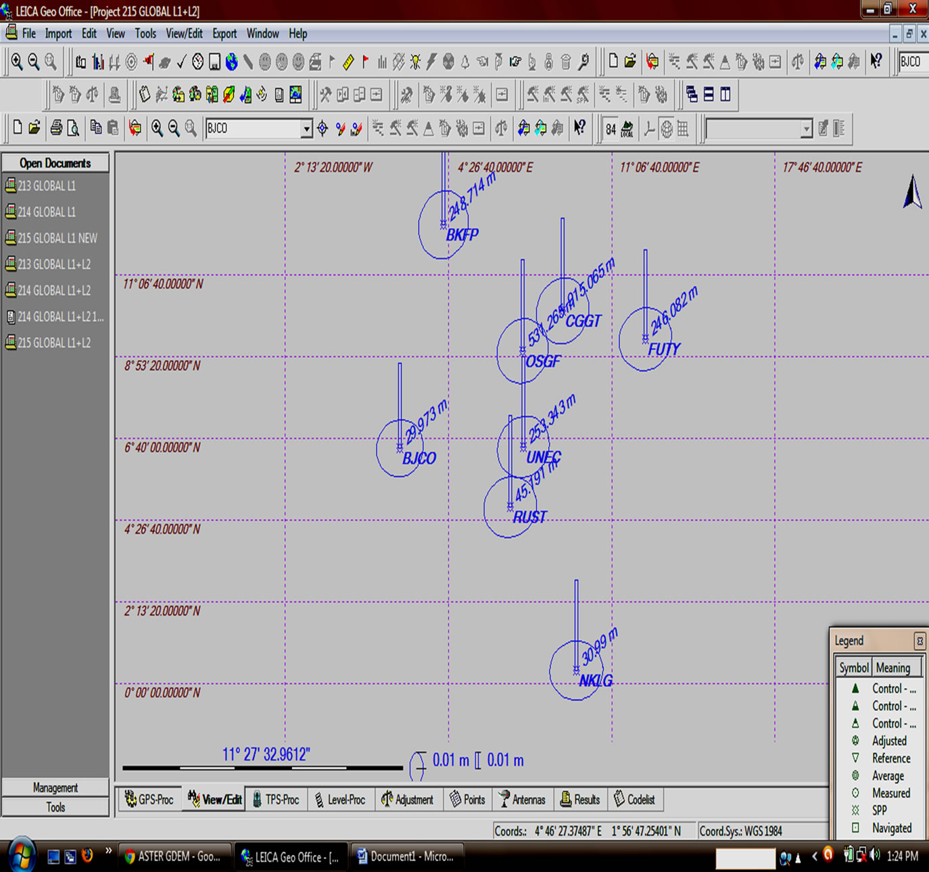Open the BJCO point dropdown in the third toolbar
929x872 pixels.
coord(306,128)
